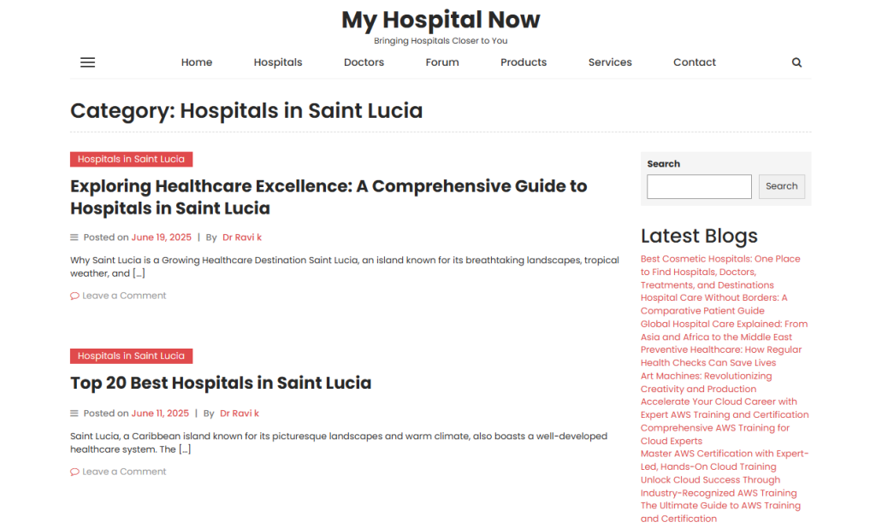Viewport: 876px width, 528px height.
Task: Open the Contact menu item
Action: coord(695,62)
